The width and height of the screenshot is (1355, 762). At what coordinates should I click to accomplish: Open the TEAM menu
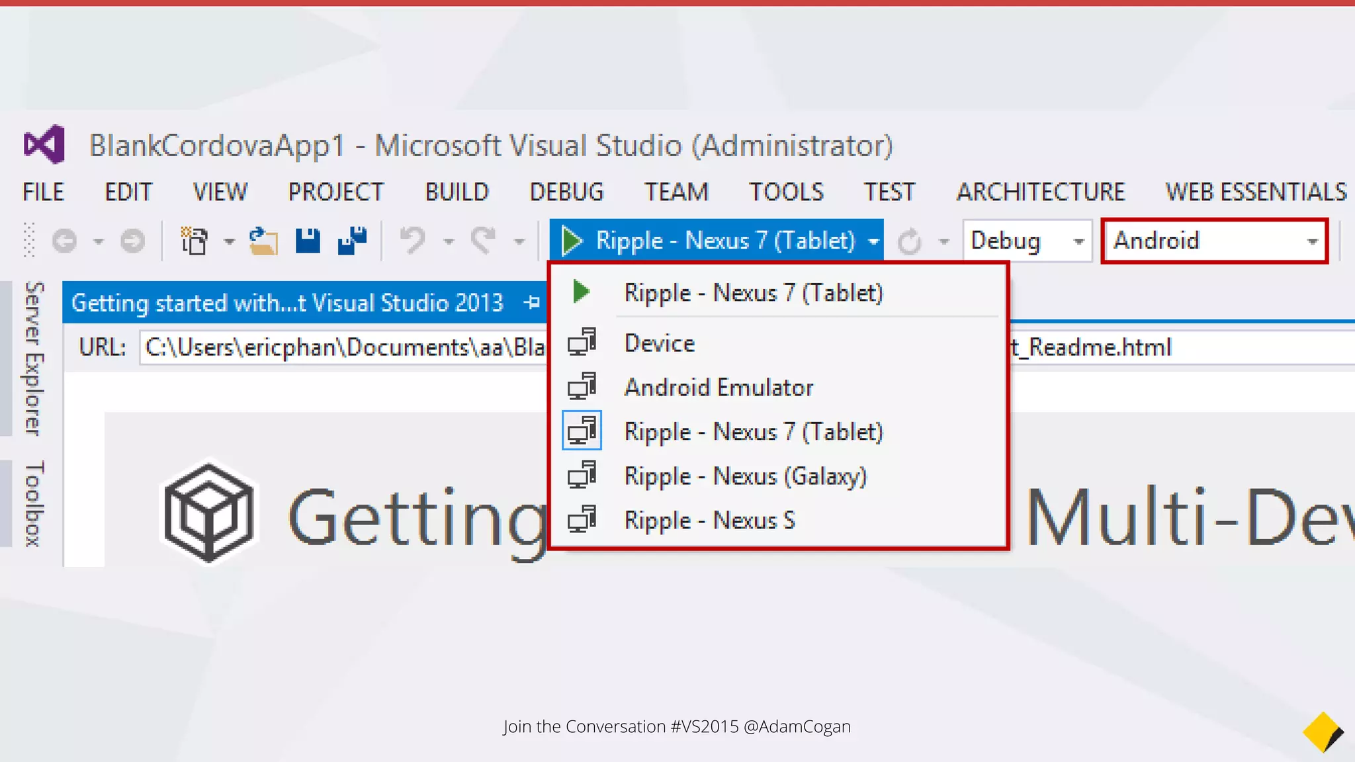point(677,192)
